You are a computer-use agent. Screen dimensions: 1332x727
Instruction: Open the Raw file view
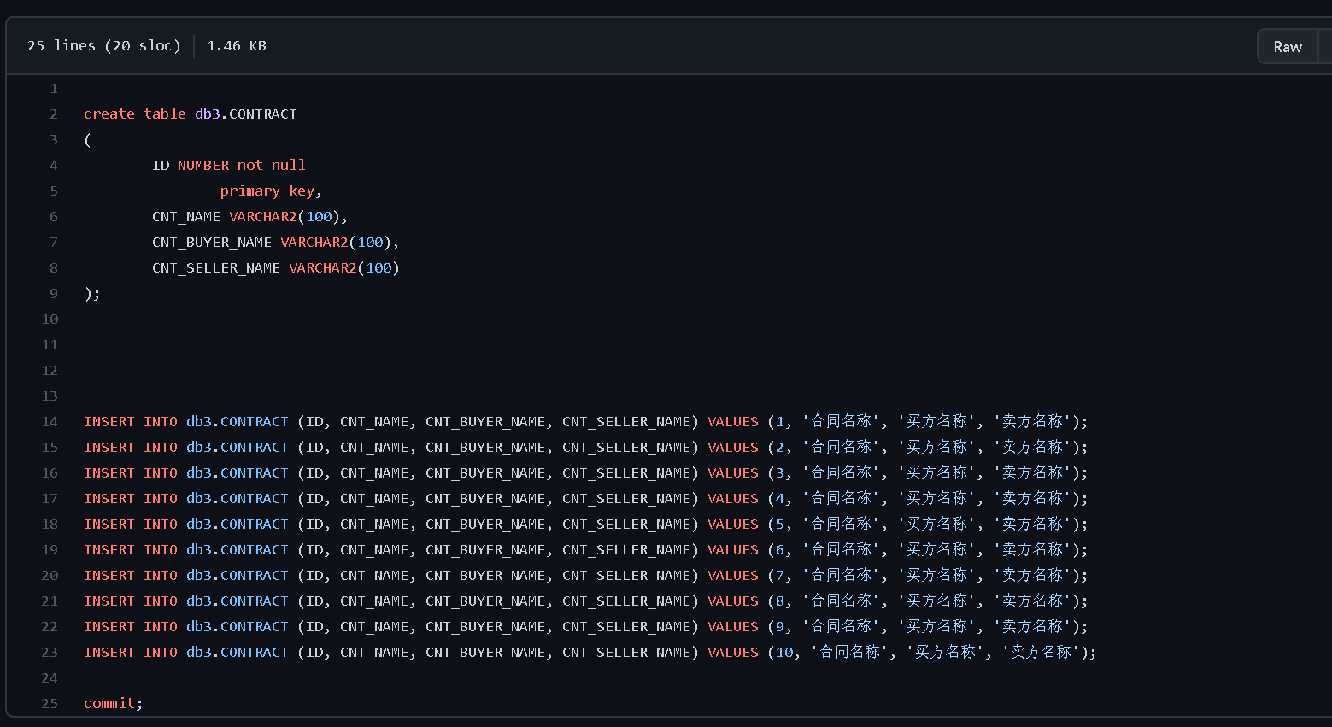point(1287,47)
